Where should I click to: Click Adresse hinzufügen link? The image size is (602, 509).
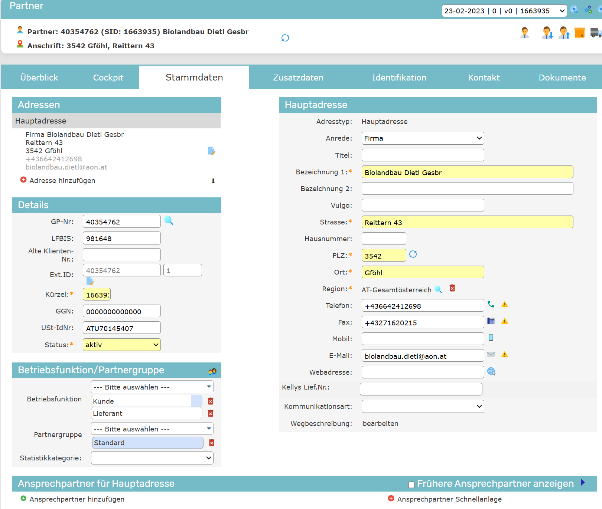pyautogui.click(x=62, y=181)
